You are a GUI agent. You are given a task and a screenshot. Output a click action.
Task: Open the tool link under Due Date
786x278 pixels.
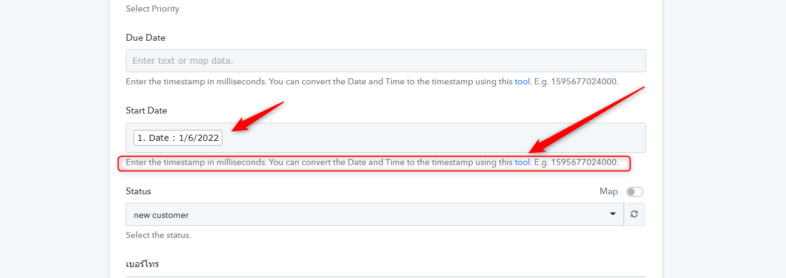[x=522, y=81]
